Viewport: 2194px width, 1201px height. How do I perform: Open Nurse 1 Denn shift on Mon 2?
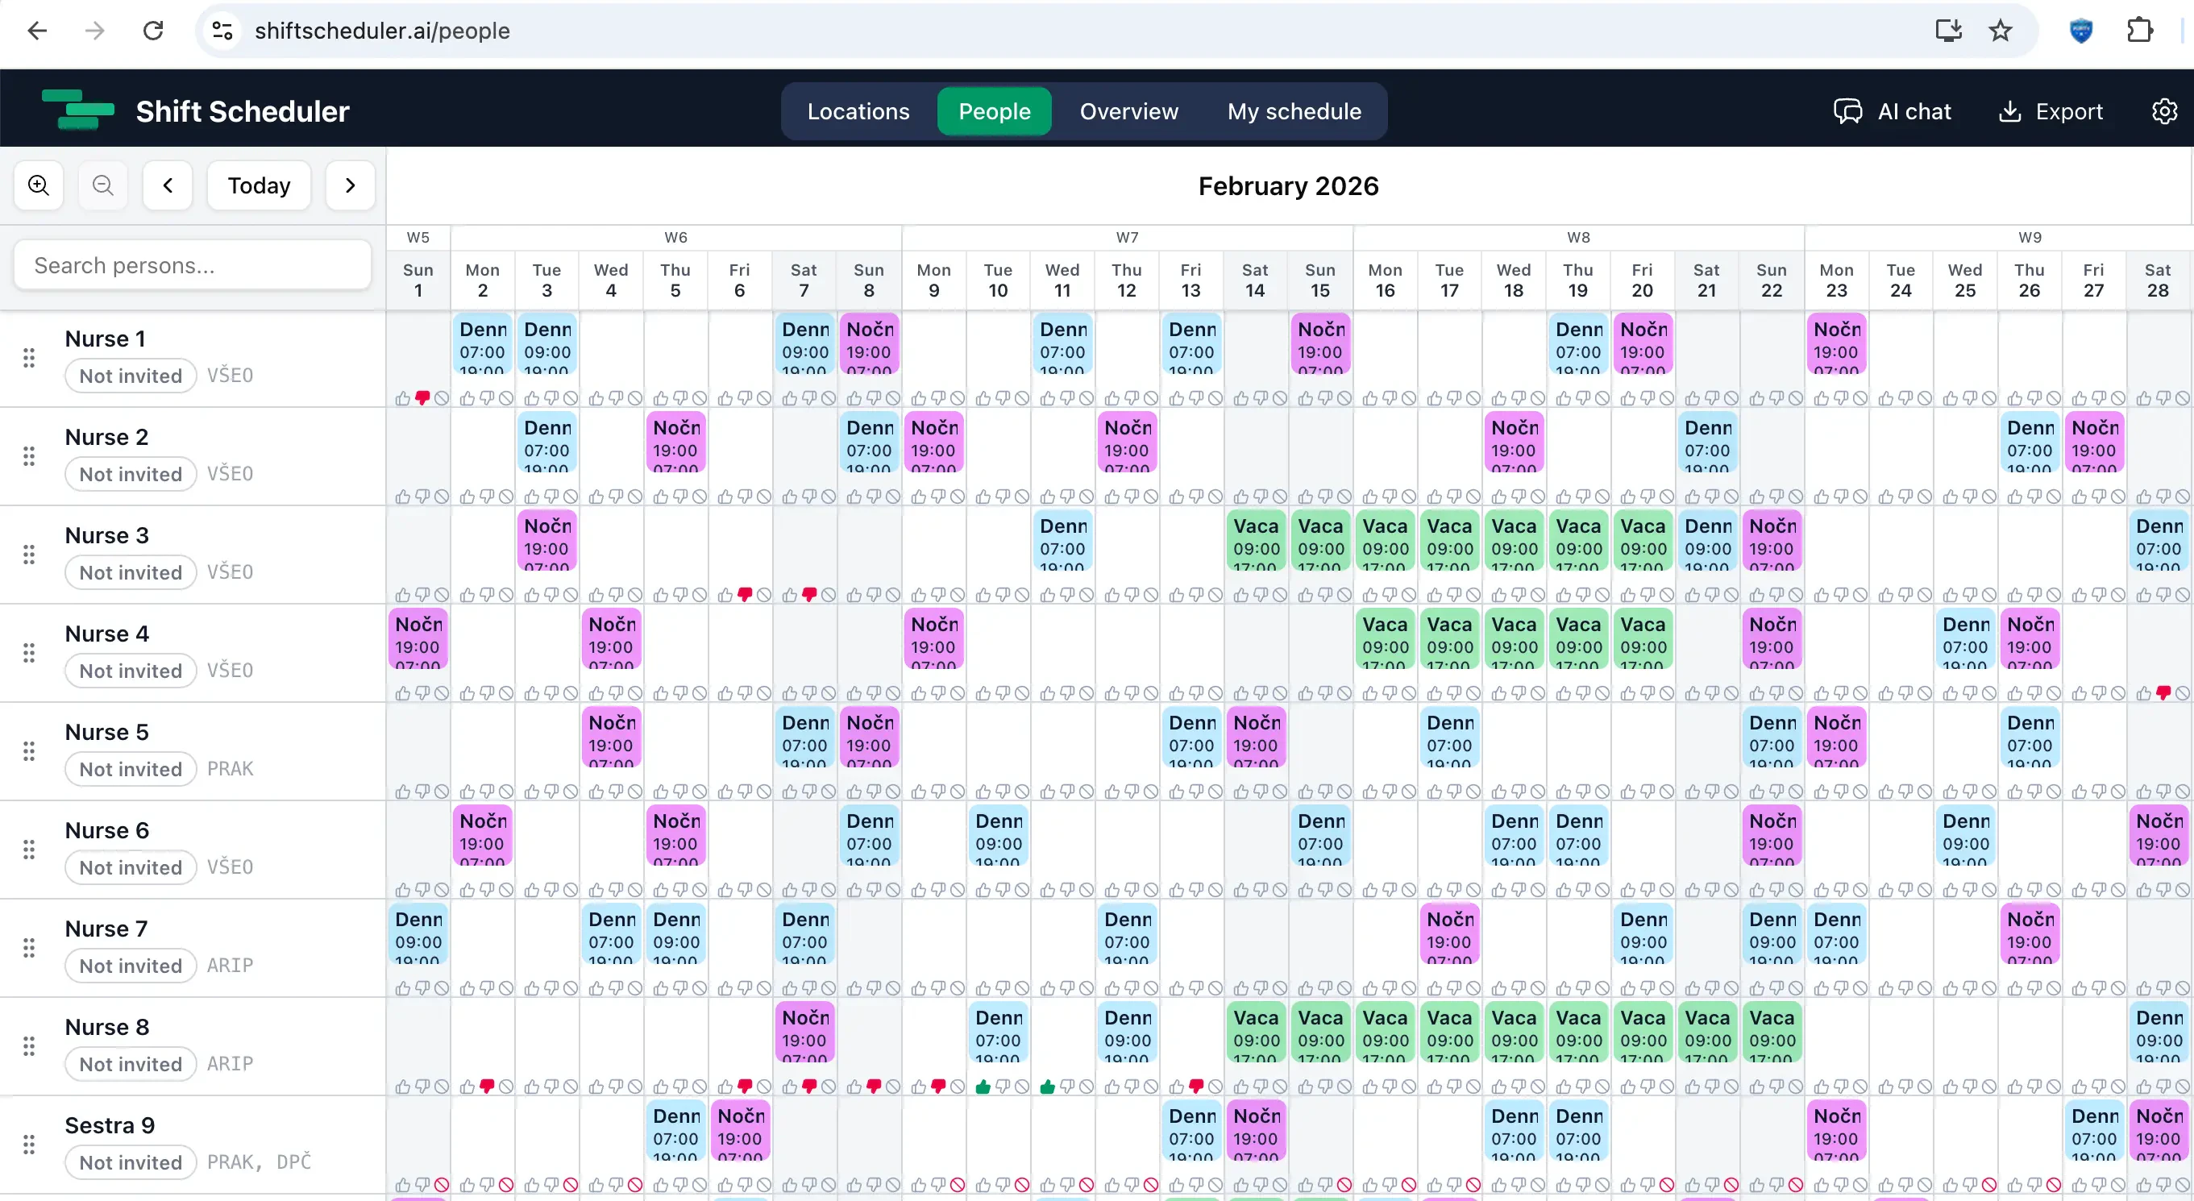click(x=482, y=345)
